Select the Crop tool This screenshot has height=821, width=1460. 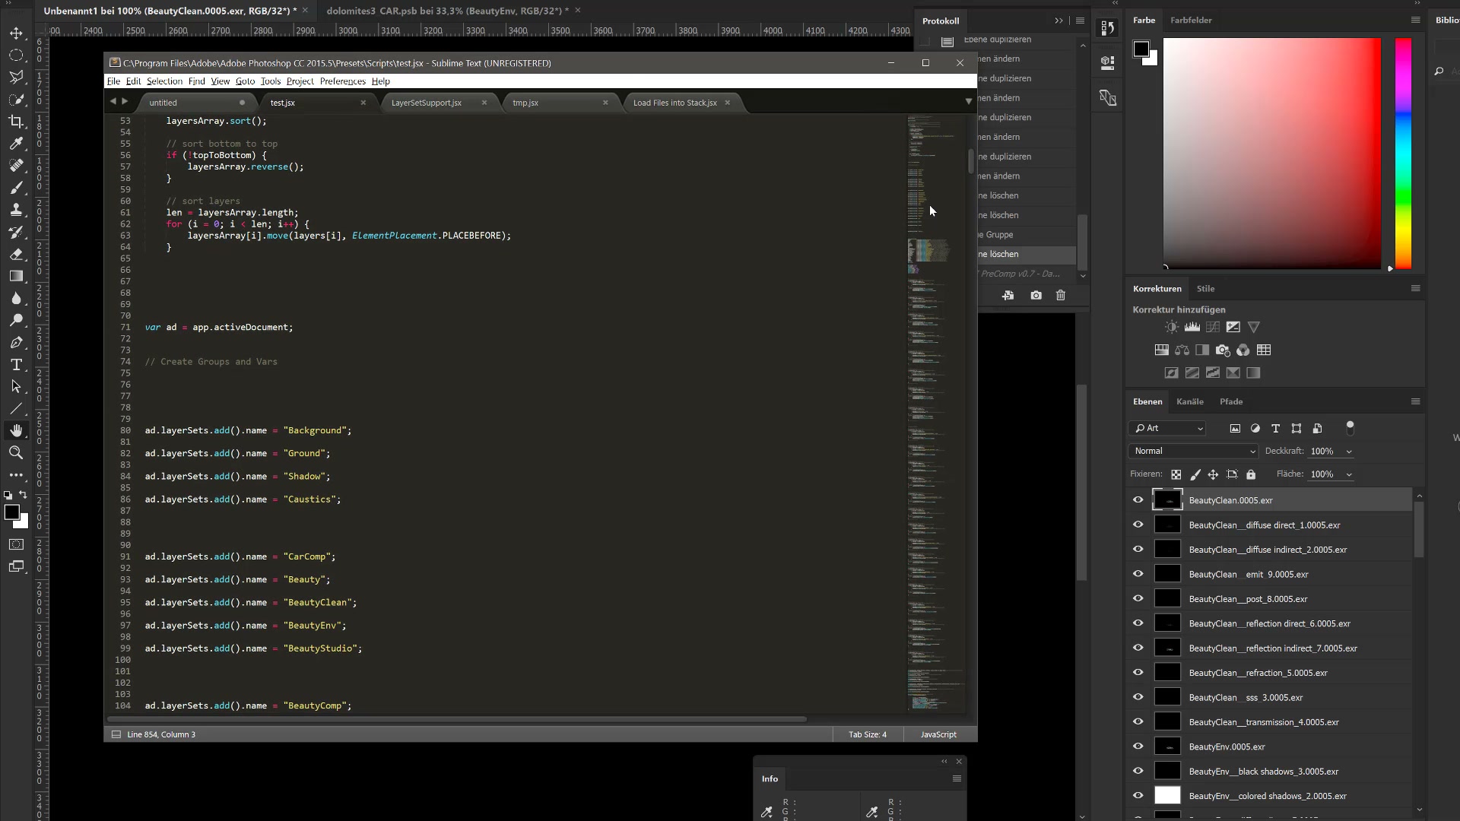click(x=16, y=122)
